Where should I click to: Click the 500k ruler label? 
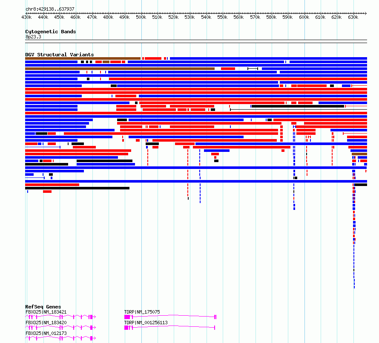141,17
